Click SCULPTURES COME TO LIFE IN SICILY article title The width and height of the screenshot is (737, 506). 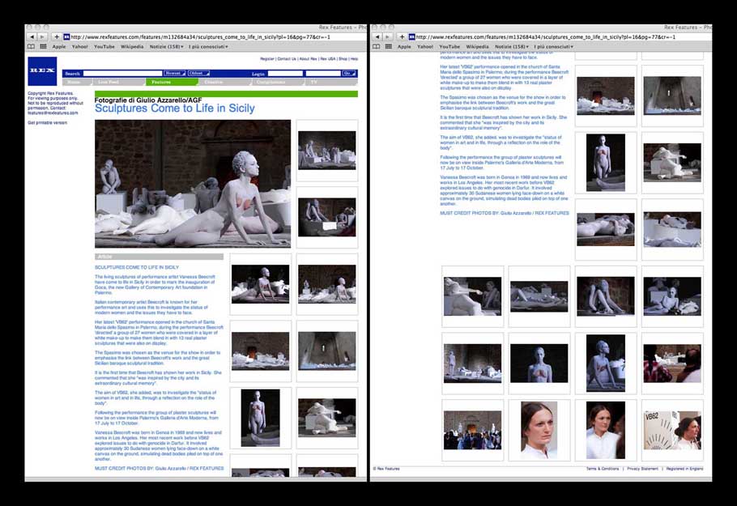click(x=137, y=267)
